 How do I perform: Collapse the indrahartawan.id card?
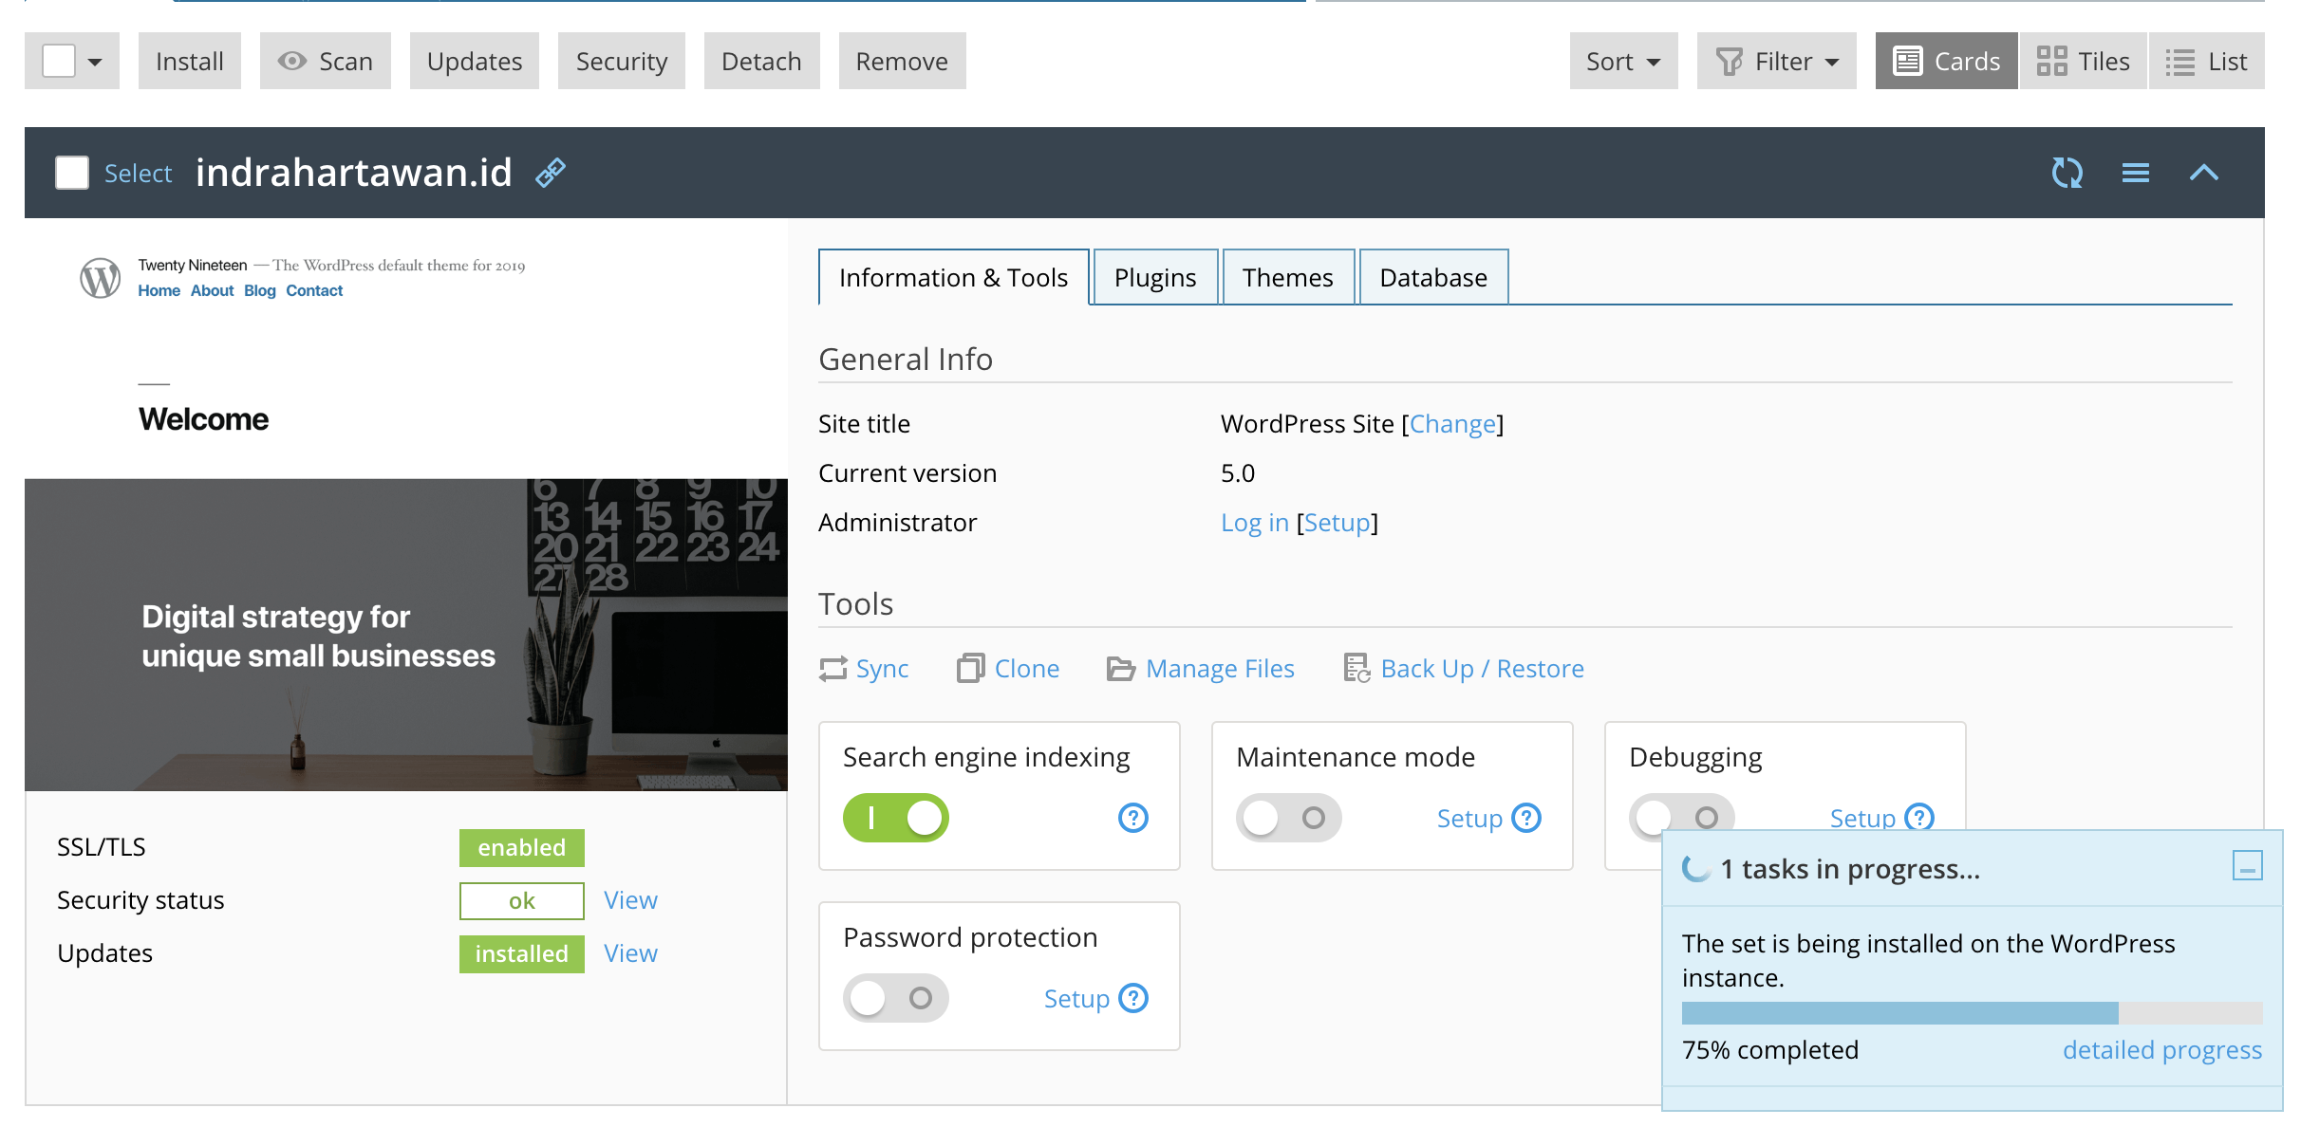click(2204, 173)
